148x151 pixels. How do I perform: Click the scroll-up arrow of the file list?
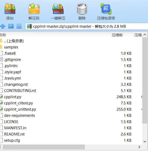click(145, 35)
